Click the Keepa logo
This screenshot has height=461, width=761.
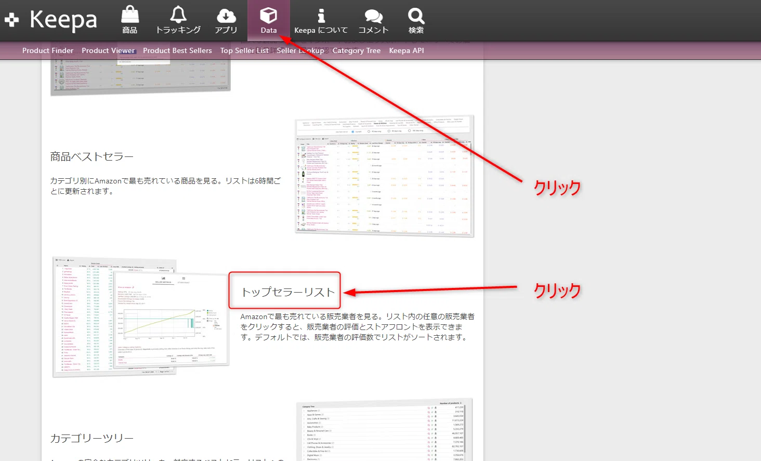pos(51,20)
